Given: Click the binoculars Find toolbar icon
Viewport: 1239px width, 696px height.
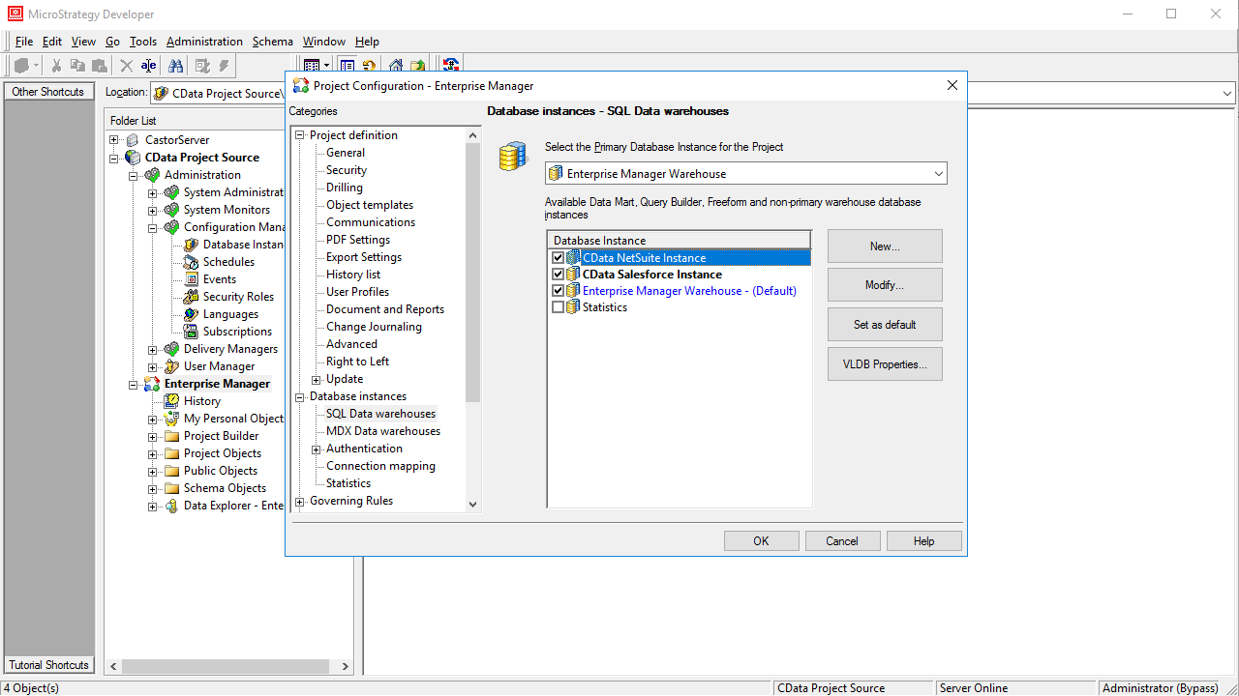Looking at the screenshot, I should (x=175, y=66).
